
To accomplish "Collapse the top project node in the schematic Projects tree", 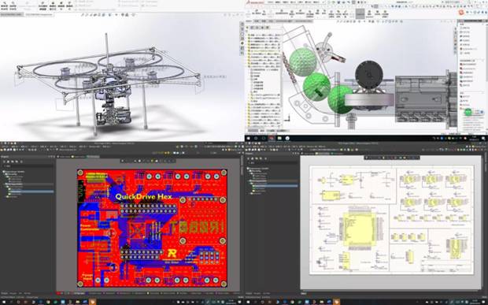I will [x=249, y=169].
